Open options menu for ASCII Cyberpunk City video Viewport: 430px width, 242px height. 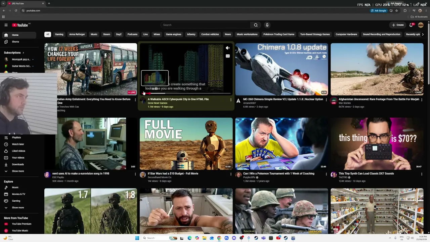[x=231, y=100]
